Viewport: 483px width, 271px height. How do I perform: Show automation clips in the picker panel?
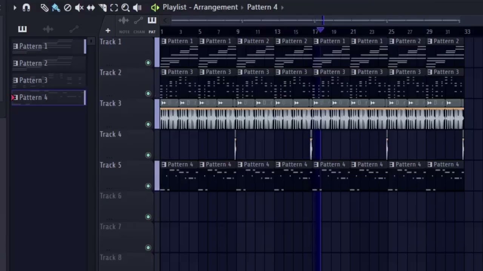(x=74, y=29)
